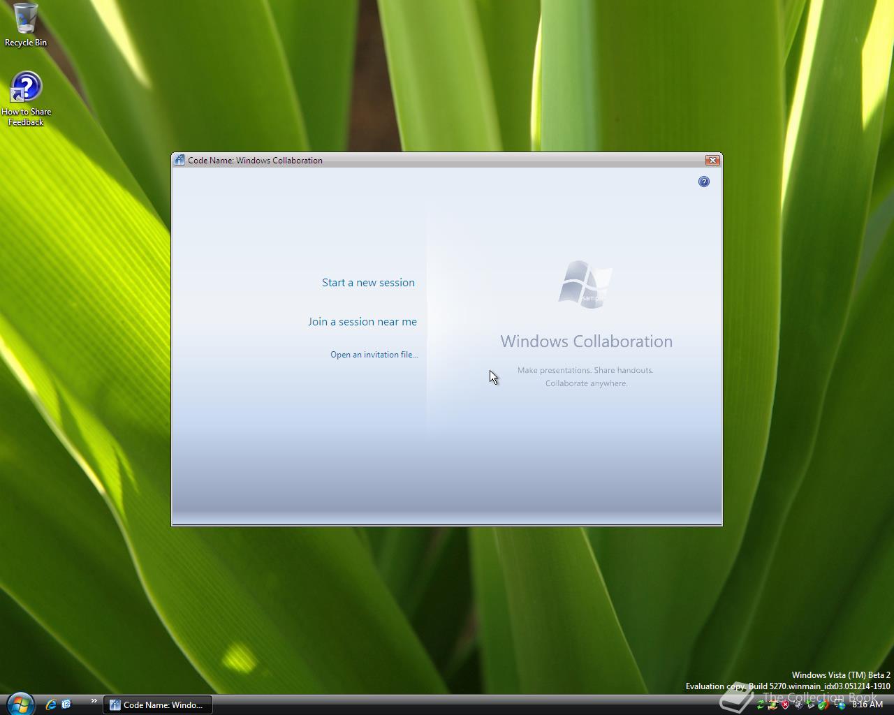Viewport: 894px width, 715px height.
Task: Open How to Share Feedback shortcut
Action: coord(26,99)
